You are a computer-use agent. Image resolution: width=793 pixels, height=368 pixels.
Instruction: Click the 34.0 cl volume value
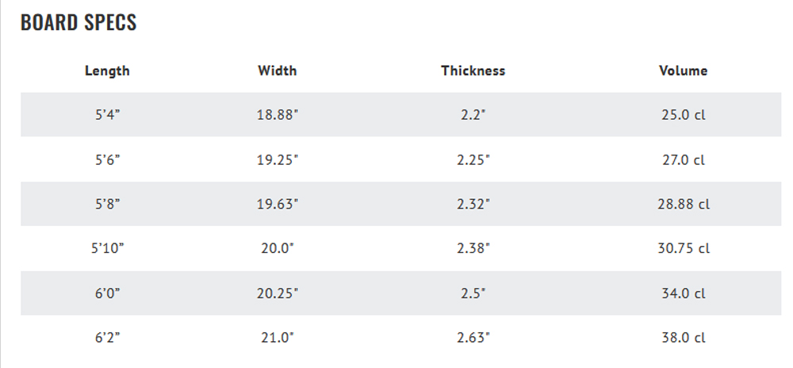684,293
